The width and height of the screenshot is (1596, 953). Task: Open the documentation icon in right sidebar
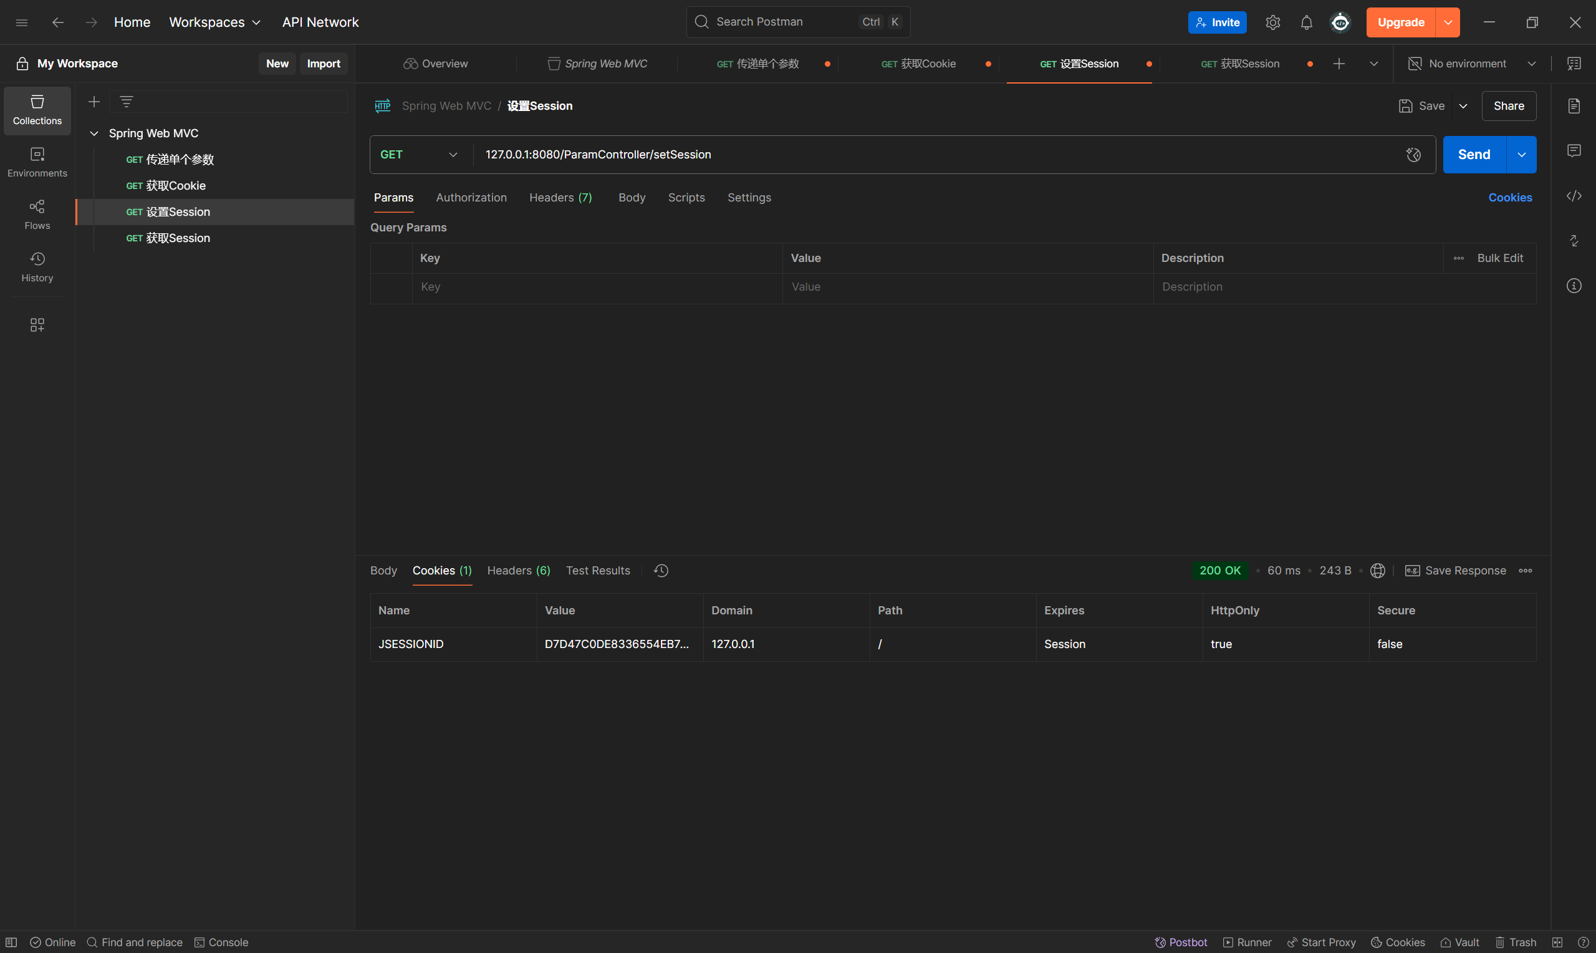coord(1574,106)
